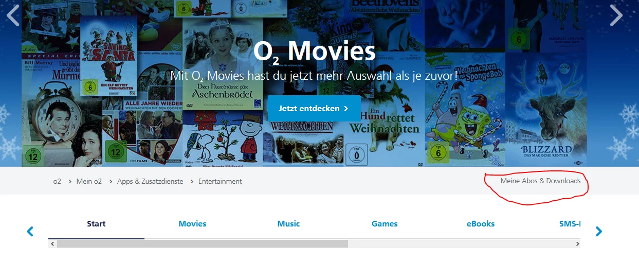Switch to the eBooks tab
Screen dimensions: 639x262
click(x=481, y=224)
